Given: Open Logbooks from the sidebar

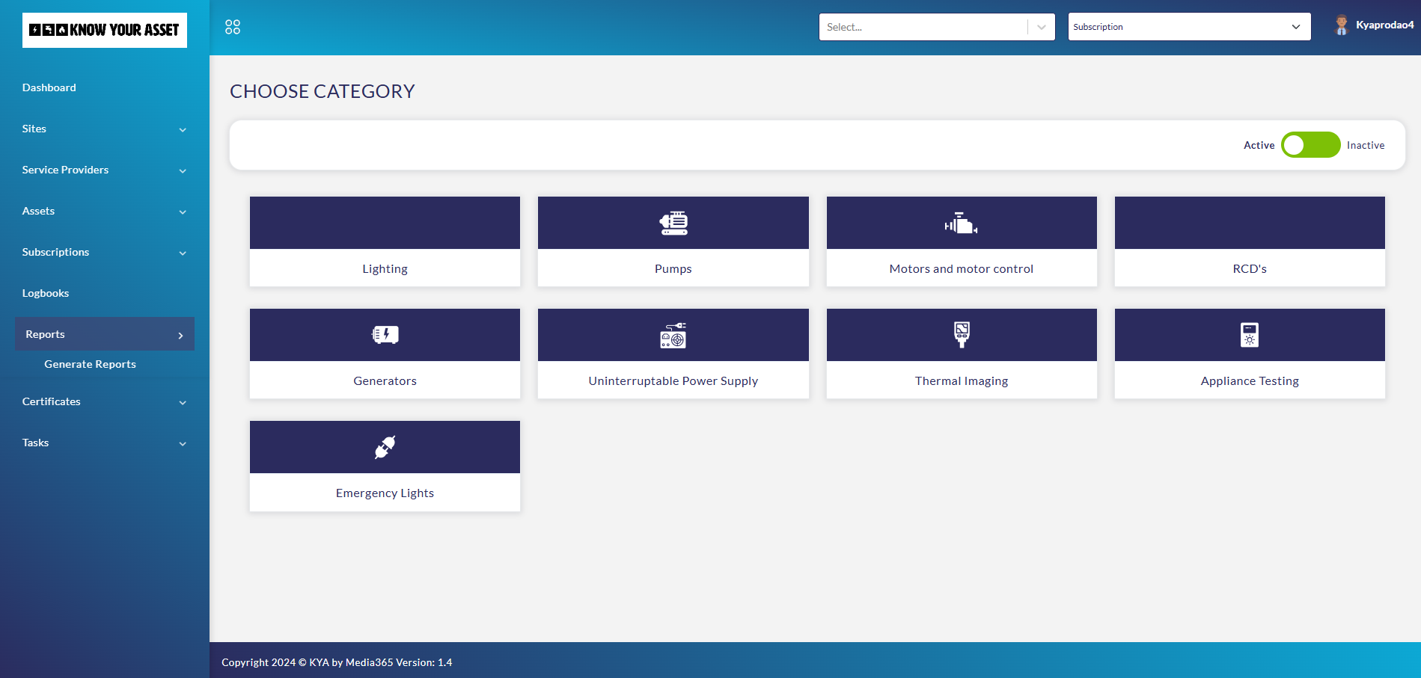Looking at the screenshot, I should (46, 293).
